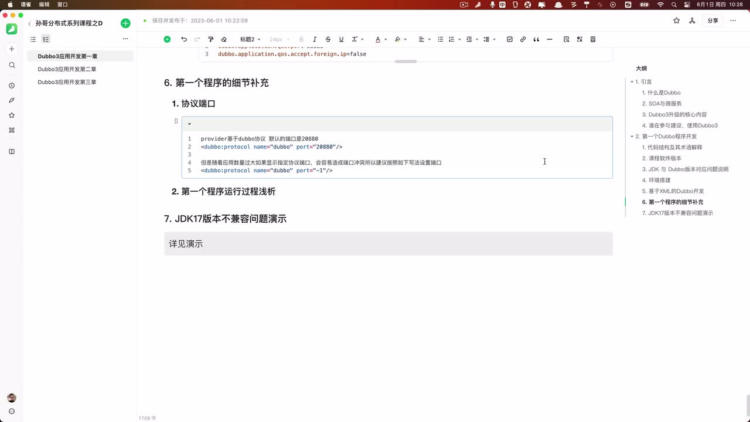Jump to outline item 基于XML的Dubbo开发
750x422 pixels.
[x=673, y=191]
